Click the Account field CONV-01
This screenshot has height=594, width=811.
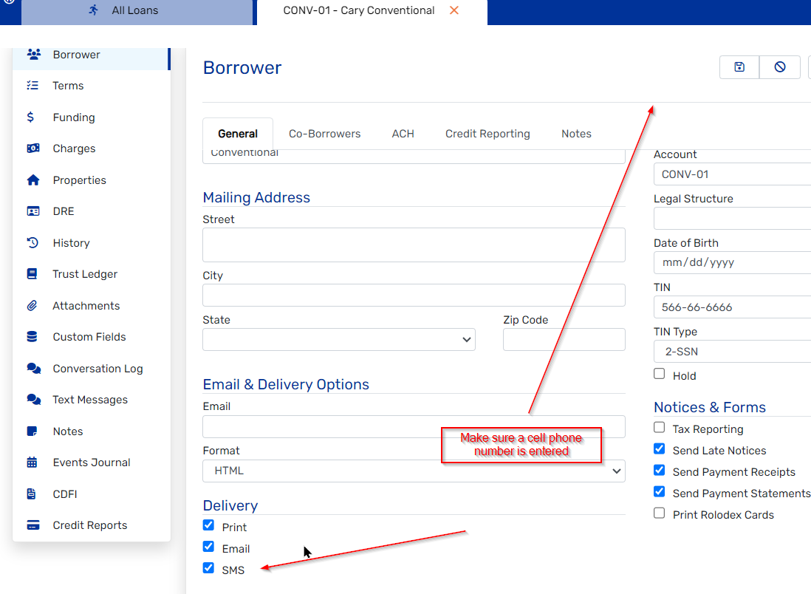tap(733, 174)
